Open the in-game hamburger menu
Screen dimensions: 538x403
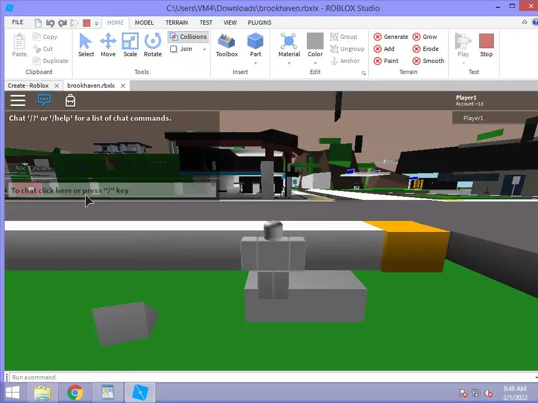(18, 100)
